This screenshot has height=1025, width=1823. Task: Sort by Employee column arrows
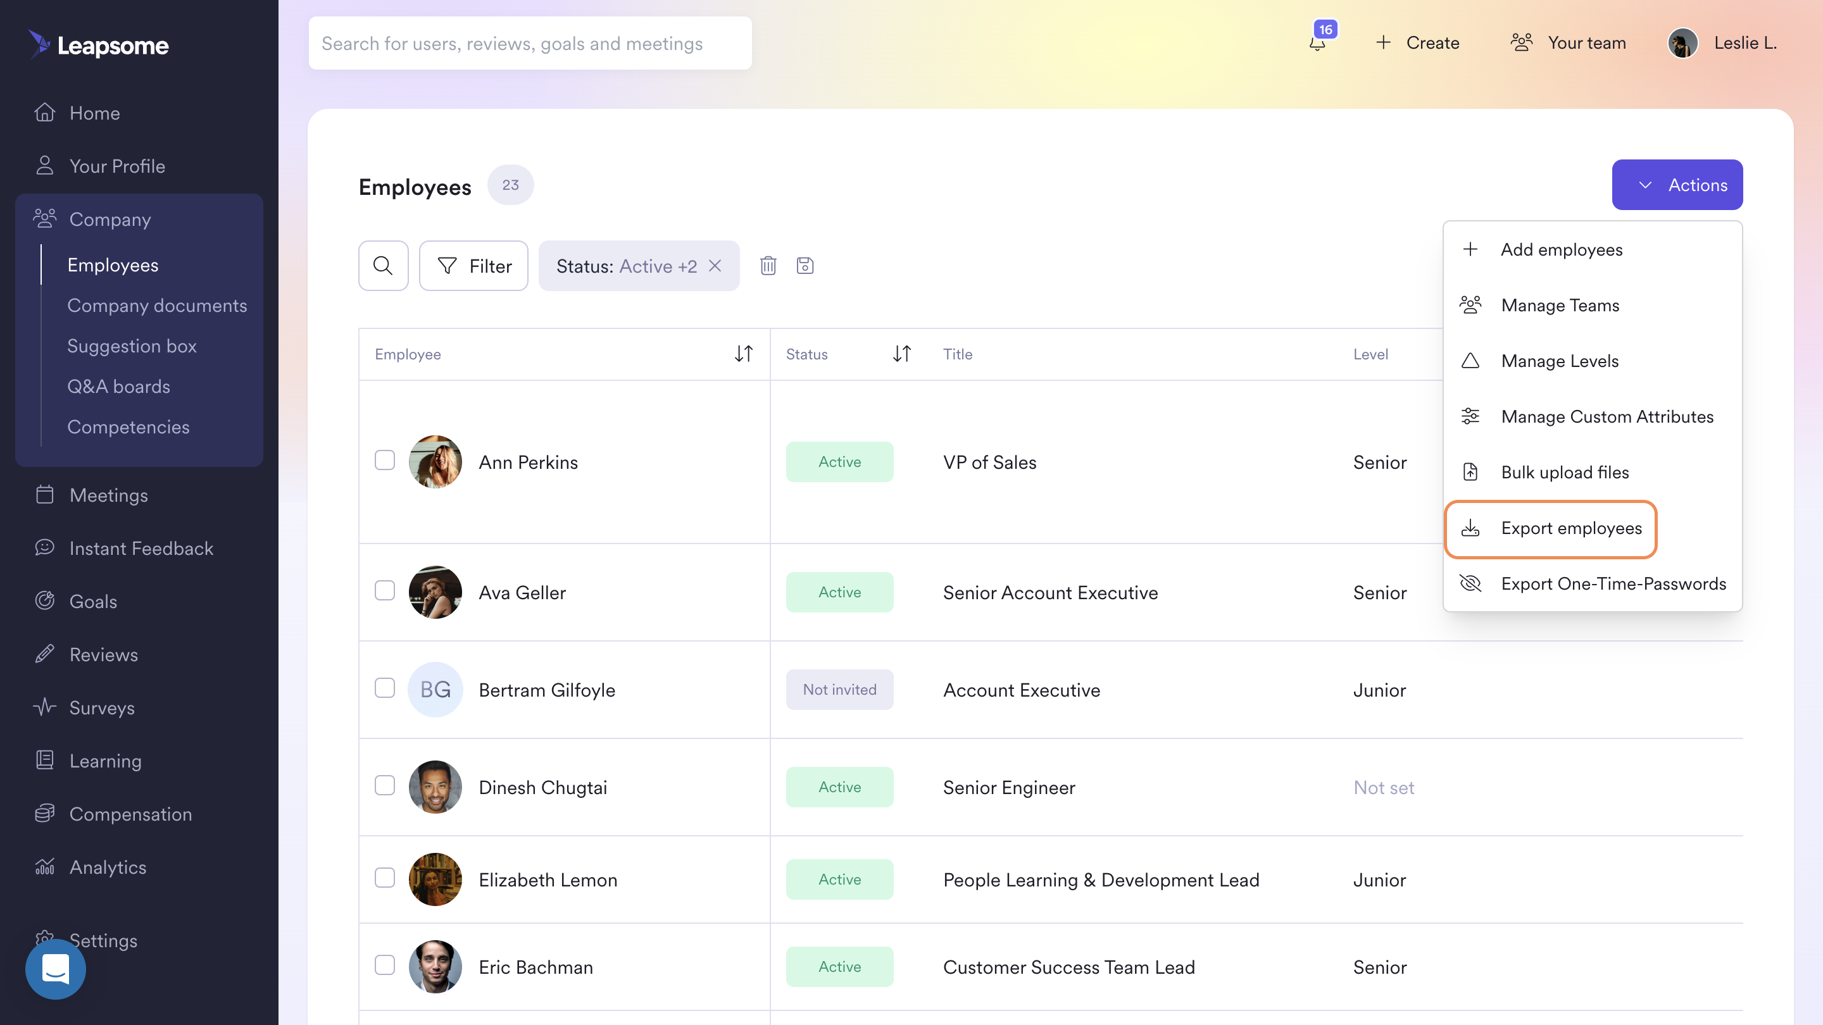743,354
